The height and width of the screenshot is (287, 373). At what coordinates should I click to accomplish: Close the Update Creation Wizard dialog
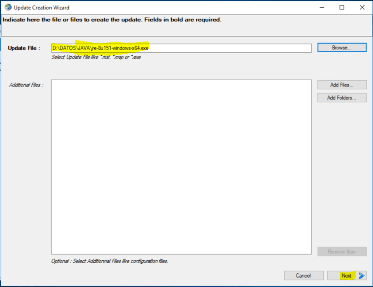362,7
